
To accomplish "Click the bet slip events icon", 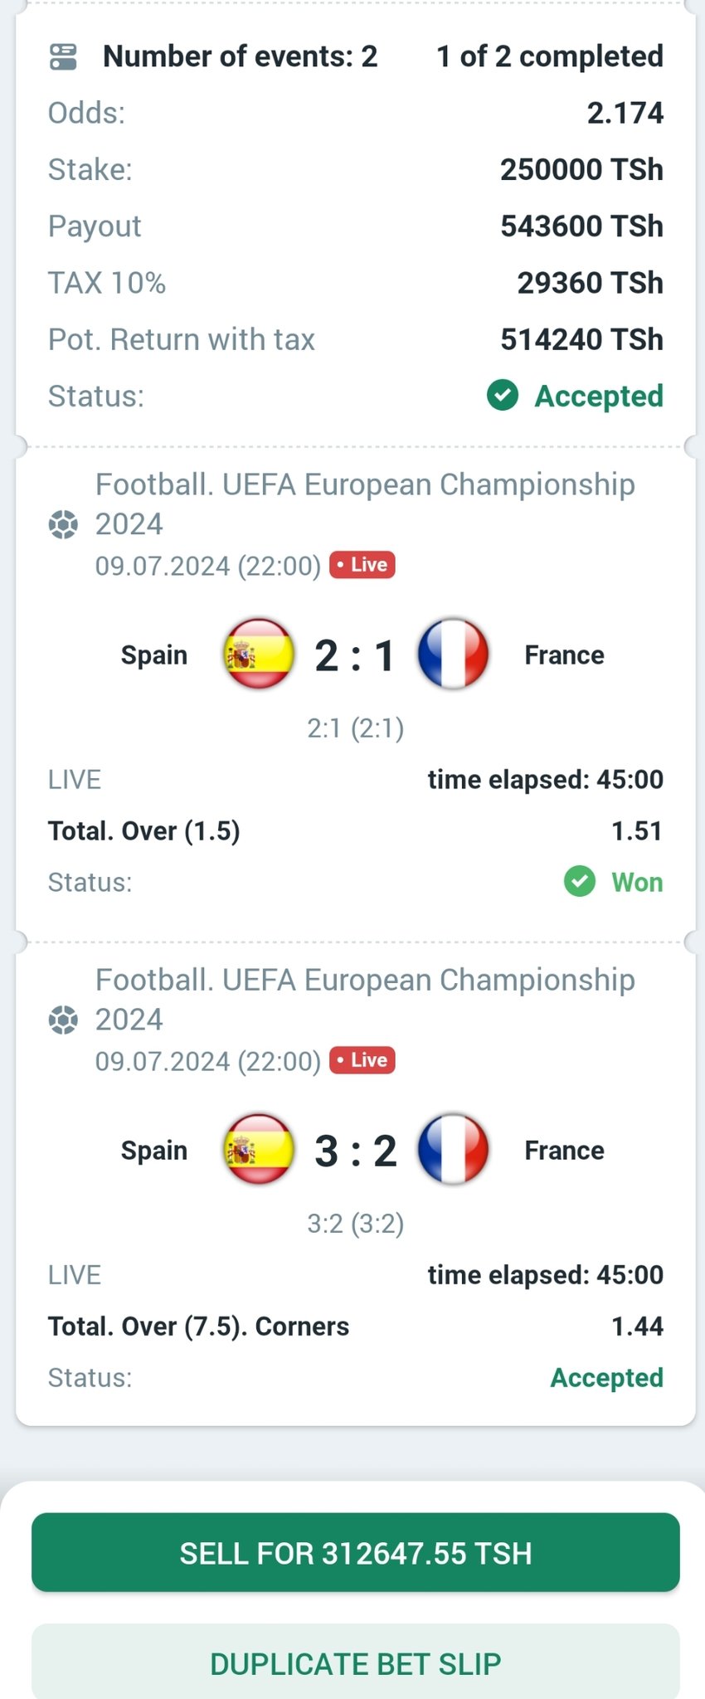I will 63,56.
